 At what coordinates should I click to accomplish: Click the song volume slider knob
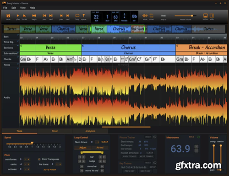[214, 146]
